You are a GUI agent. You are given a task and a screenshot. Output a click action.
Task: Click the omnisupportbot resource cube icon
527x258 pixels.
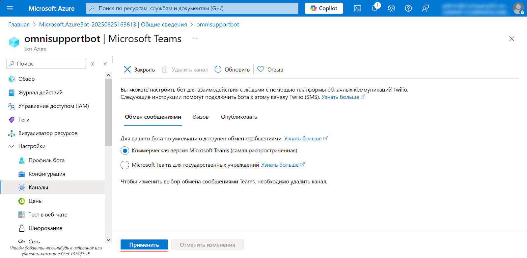[x=14, y=42]
